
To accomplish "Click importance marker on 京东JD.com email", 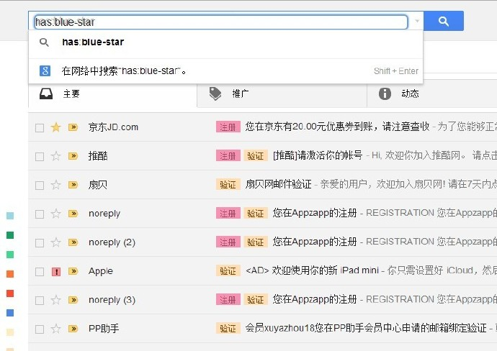I will click(73, 127).
